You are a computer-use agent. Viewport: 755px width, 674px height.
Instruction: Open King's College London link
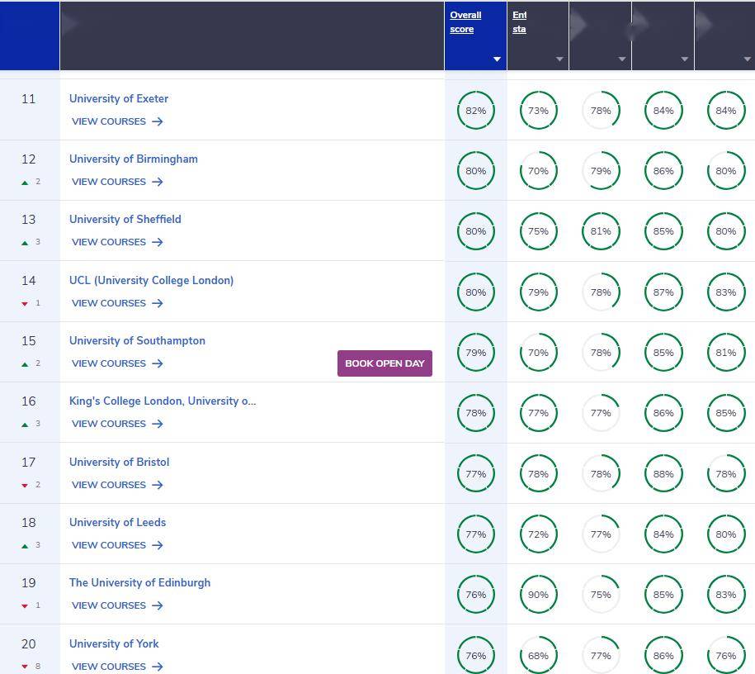coord(163,401)
